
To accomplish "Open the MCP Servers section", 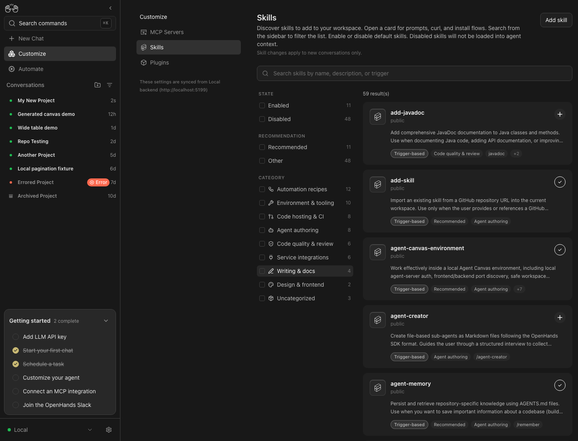I will [x=189, y=32].
